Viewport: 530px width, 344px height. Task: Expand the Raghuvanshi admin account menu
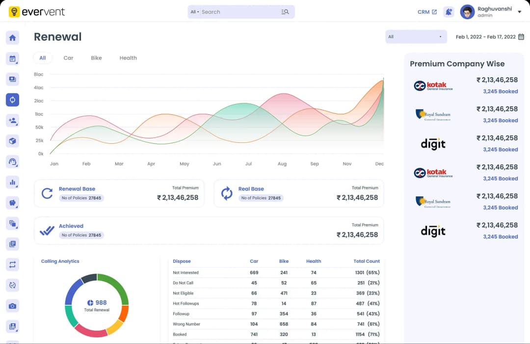pos(496,11)
